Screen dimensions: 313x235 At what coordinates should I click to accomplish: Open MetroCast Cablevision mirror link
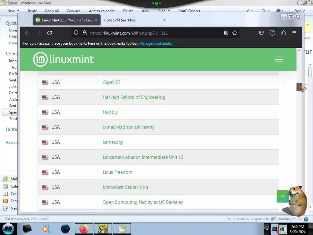(125, 187)
